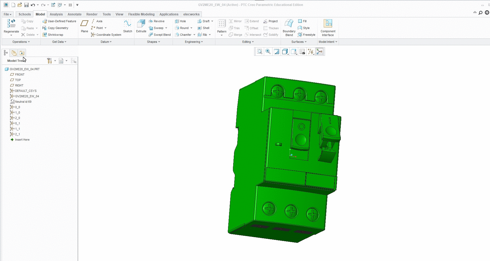Open the Saved Orientations dropdown
The height and width of the screenshot is (261, 490).
click(x=294, y=51)
